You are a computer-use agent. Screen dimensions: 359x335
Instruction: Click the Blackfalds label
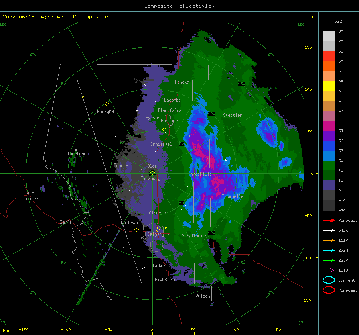(170, 110)
